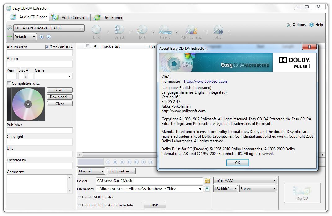Click the track list horizontal scrollbar
Image resolution: width=332 pixels, height=216 pixels.
point(119,155)
